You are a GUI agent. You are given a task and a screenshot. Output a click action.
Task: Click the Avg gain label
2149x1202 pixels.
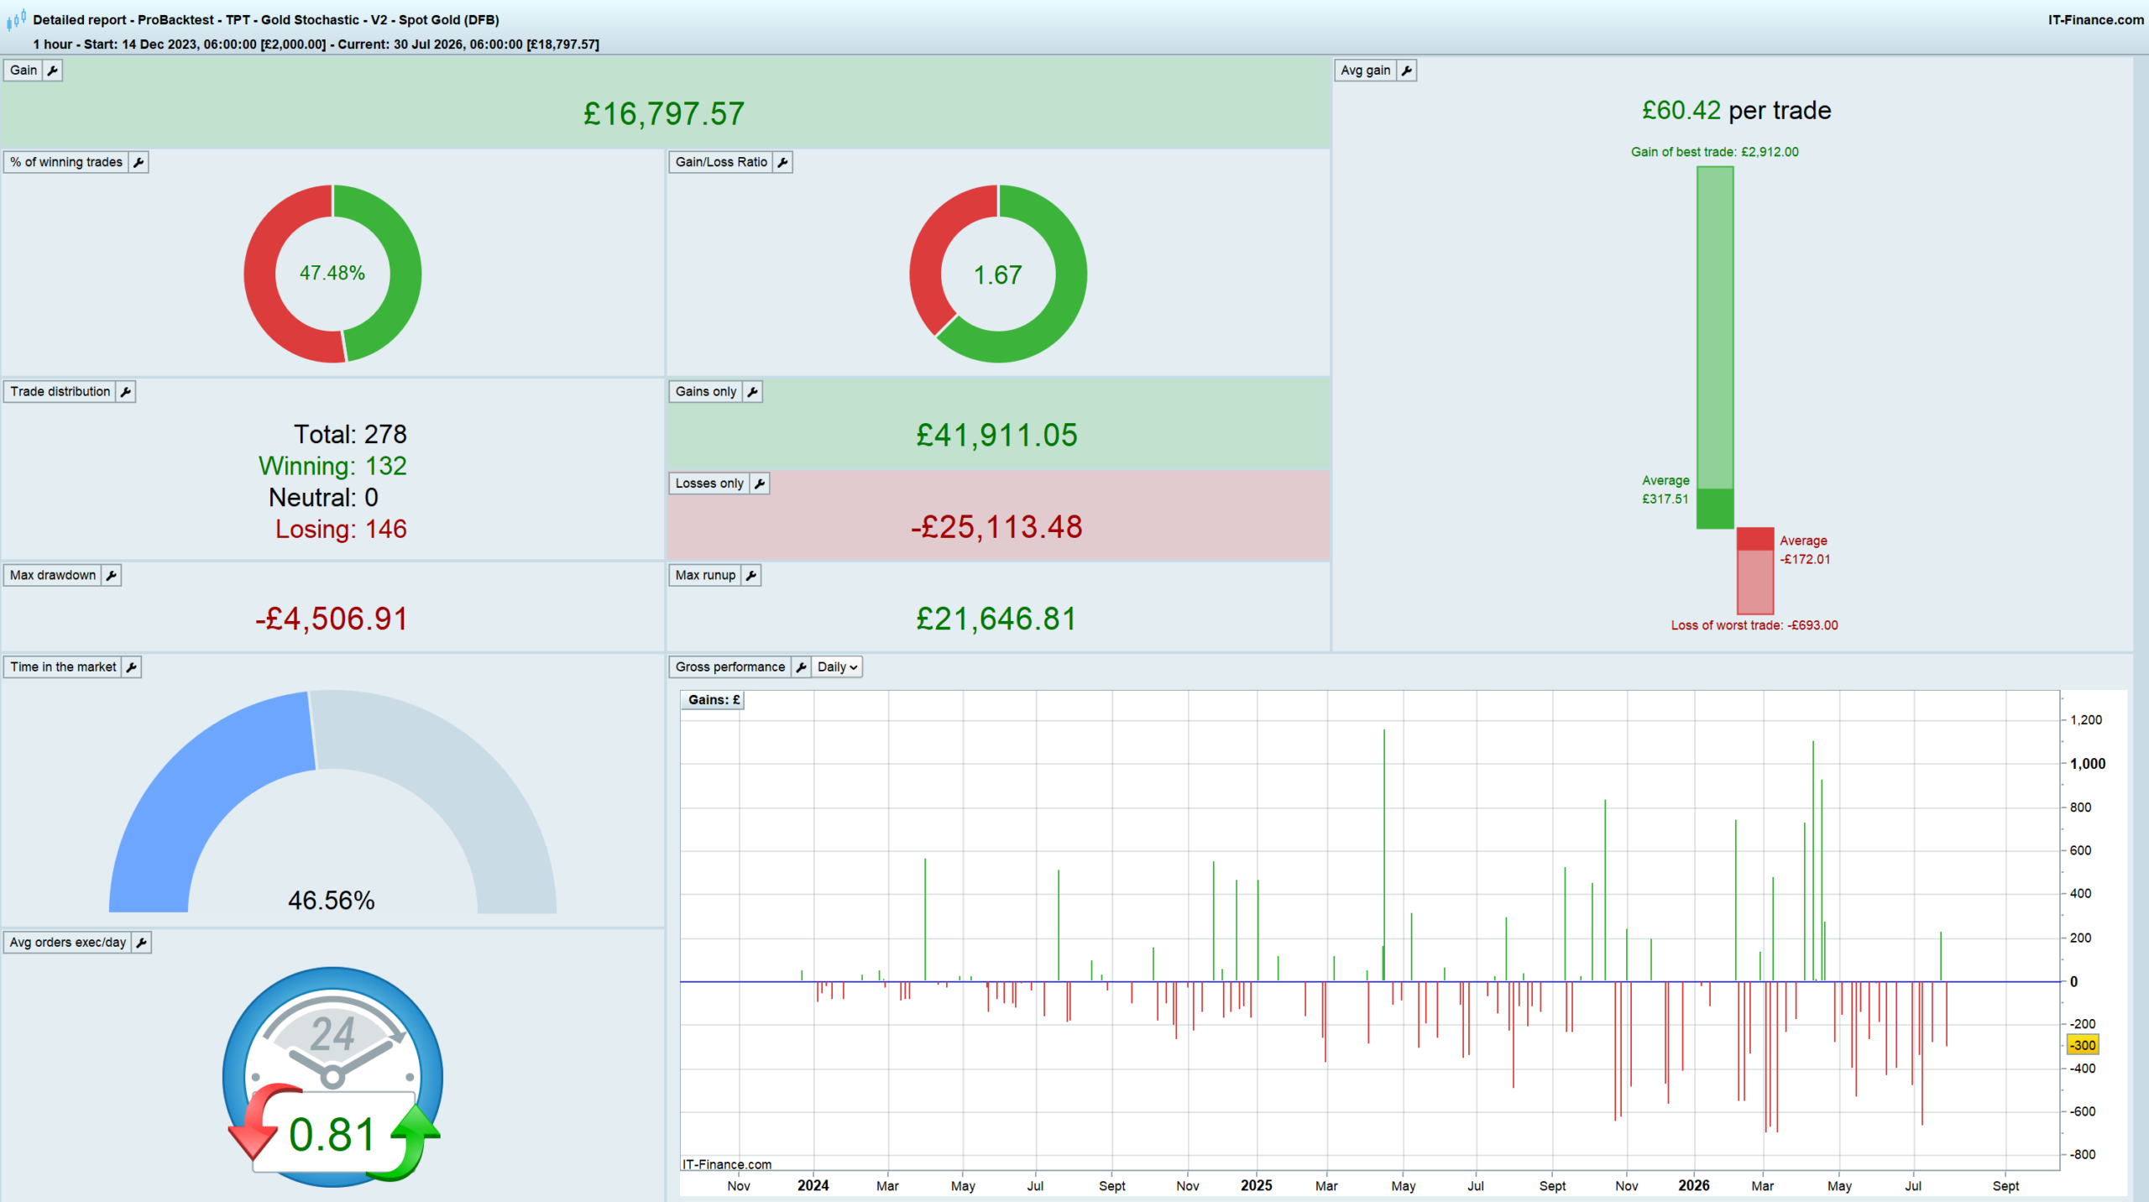1366,71
